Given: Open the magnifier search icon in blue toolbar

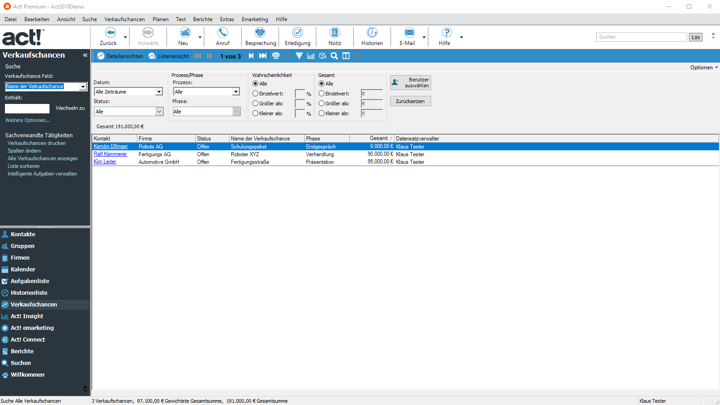Looking at the screenshot, I should [x=334, y=56].
